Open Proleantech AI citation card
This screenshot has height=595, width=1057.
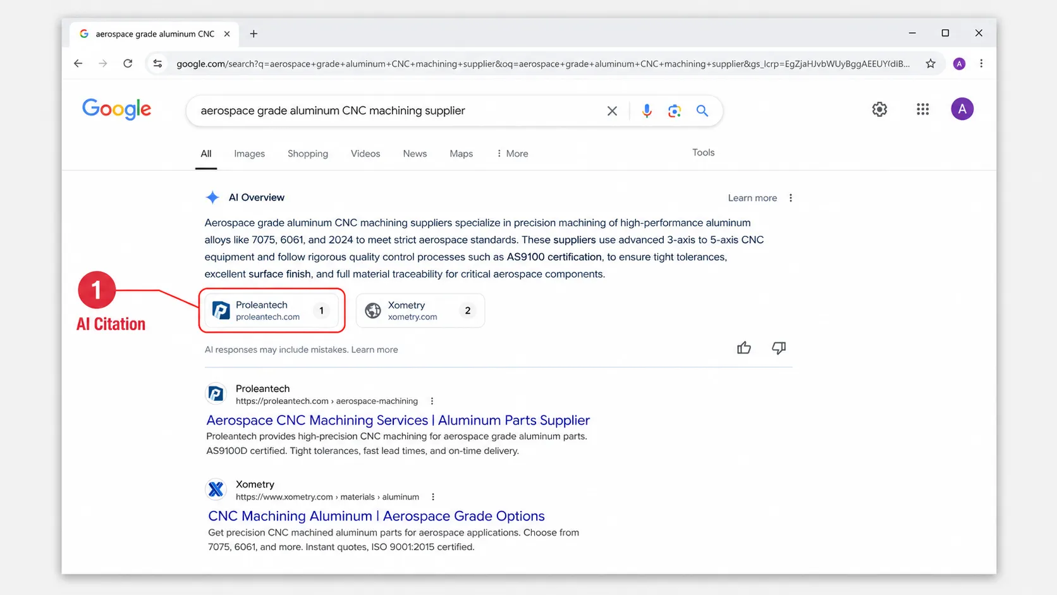point(272,310)
